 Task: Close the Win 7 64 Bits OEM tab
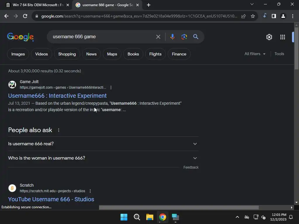click(x=68, y=5)
